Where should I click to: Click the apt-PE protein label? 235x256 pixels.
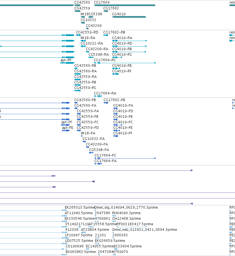pyautogui.click(x=68, y=128)
